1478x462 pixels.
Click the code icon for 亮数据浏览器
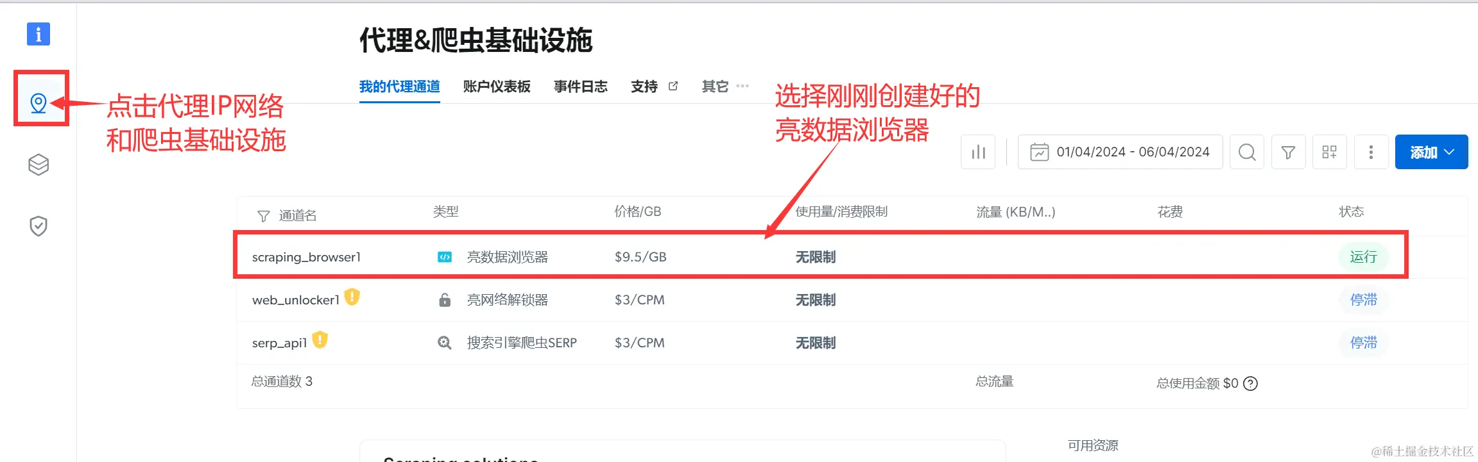click(x=444, y=257)
